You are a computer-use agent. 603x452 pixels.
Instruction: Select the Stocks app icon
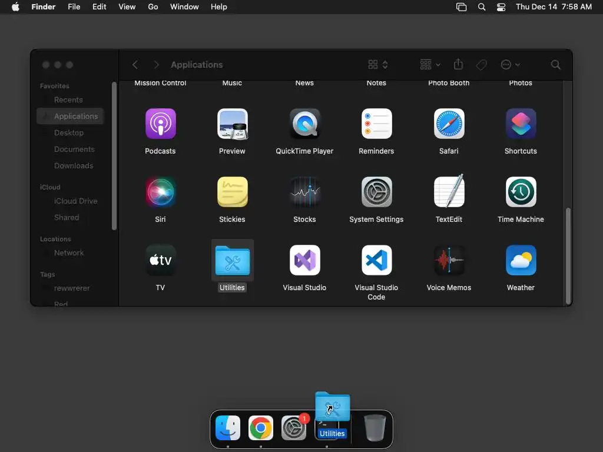click(x=304, y=192)
